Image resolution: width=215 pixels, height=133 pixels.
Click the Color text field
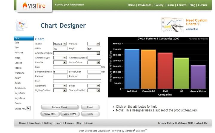pos(77,67)
